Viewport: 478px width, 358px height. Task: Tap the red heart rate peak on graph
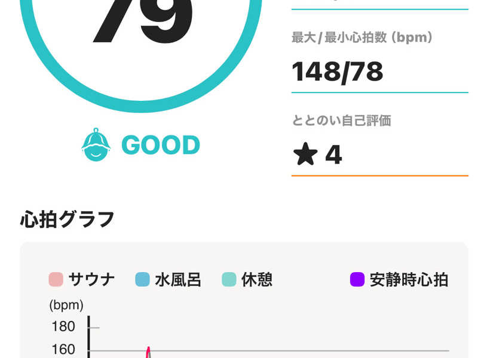tap(149, 351)
